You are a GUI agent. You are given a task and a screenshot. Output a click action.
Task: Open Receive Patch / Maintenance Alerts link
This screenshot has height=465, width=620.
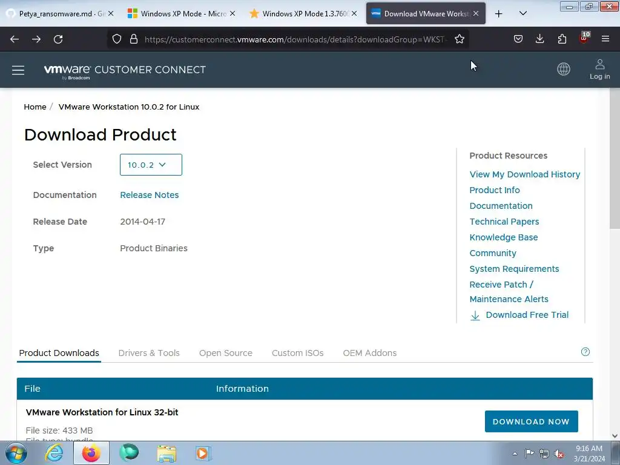point(509,292)
